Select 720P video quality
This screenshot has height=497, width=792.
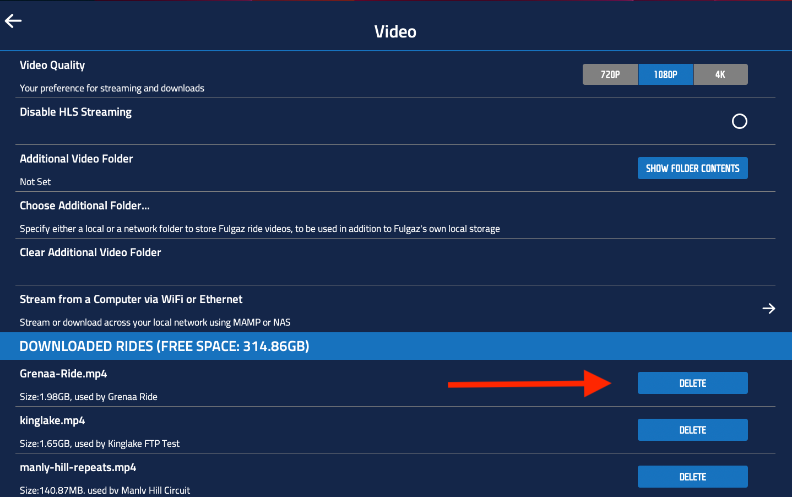(610, 74)
